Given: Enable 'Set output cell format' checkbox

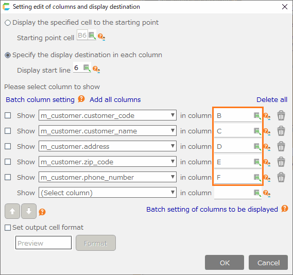Looking at the screenshot, I should point(8,228).
